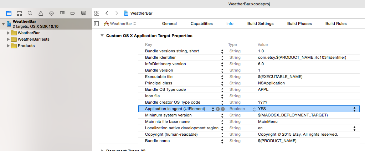Expand the Products group
The image size is (365, 151).
[9, 46]
